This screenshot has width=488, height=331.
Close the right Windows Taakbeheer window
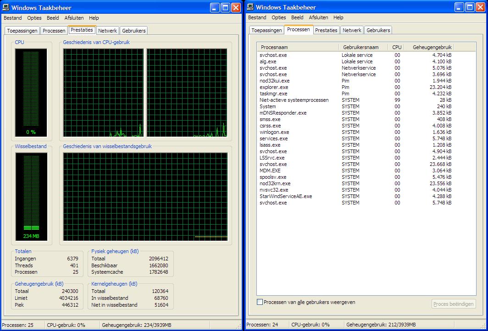pyautogui.click(x=480, y=7)
